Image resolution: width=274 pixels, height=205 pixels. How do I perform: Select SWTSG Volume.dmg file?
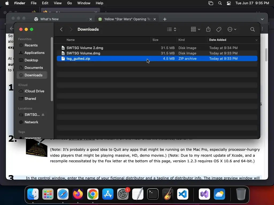157,53
